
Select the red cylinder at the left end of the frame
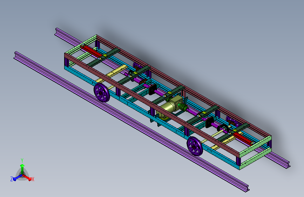click(92, 52)
